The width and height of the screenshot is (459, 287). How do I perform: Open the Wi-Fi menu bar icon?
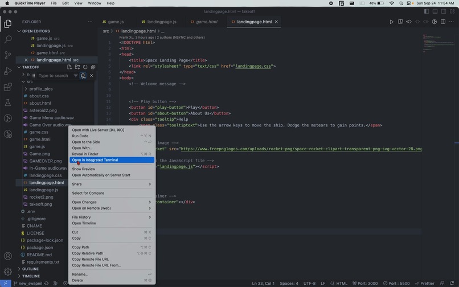coord(392,3)
